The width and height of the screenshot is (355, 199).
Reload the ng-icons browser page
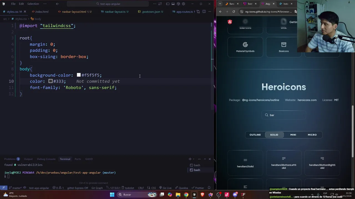pyautogui.click(x=234, y=12)
